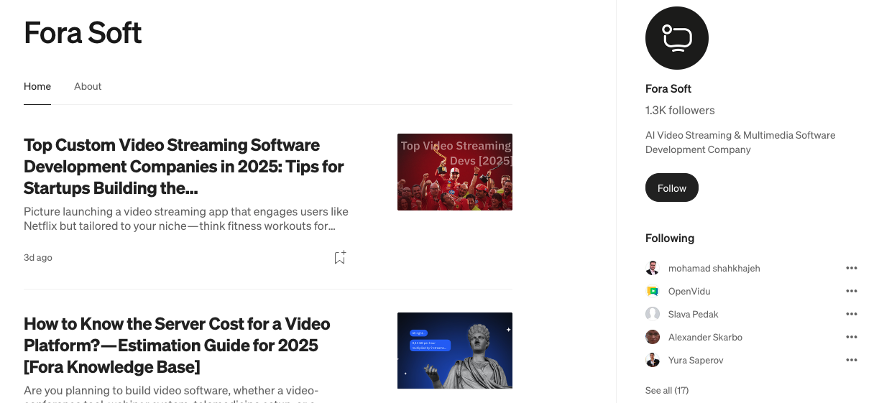Open the Top Video Streaming Devs thumbnail
Screen dimensions: 879x403
(x=455, y=172)
